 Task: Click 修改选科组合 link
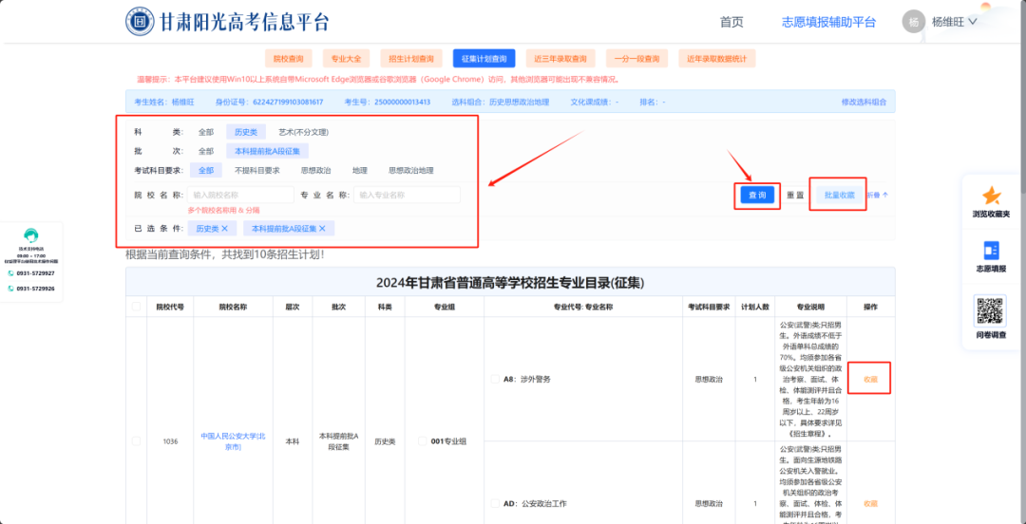click(864, 103)
